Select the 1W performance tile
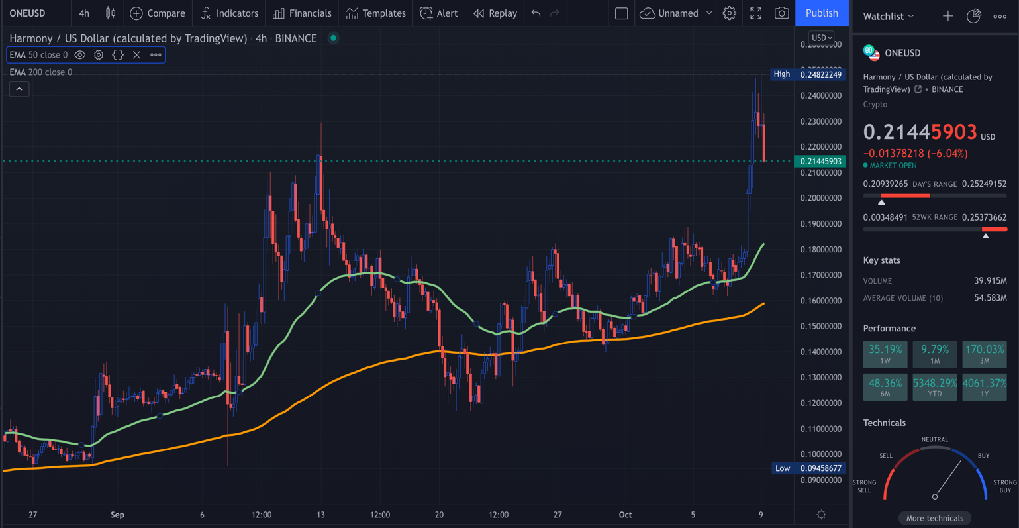Image resolution: width=1019 pixels, height=528 pixels. coord(885,354)
